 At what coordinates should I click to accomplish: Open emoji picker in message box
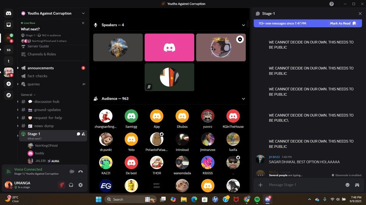(347, 185)
